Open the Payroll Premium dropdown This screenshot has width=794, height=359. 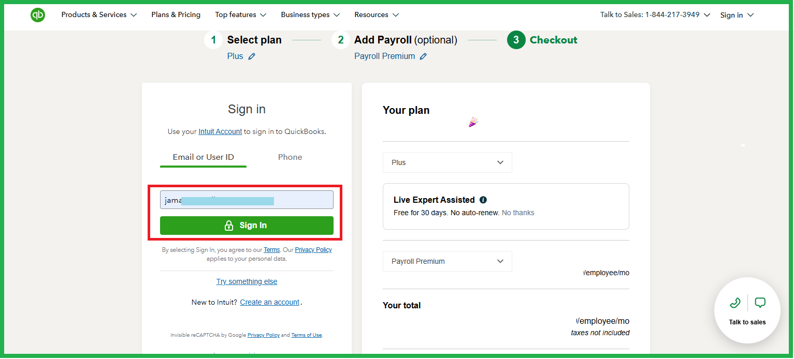[x=447, y=261]
